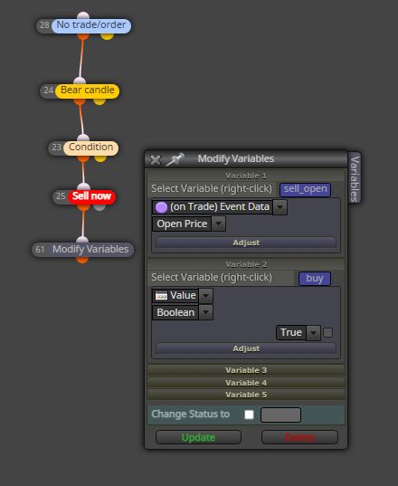The height and width of the screenshot is (486, 398).
Task: Click block number 23 label
Action: click(56, 148)
